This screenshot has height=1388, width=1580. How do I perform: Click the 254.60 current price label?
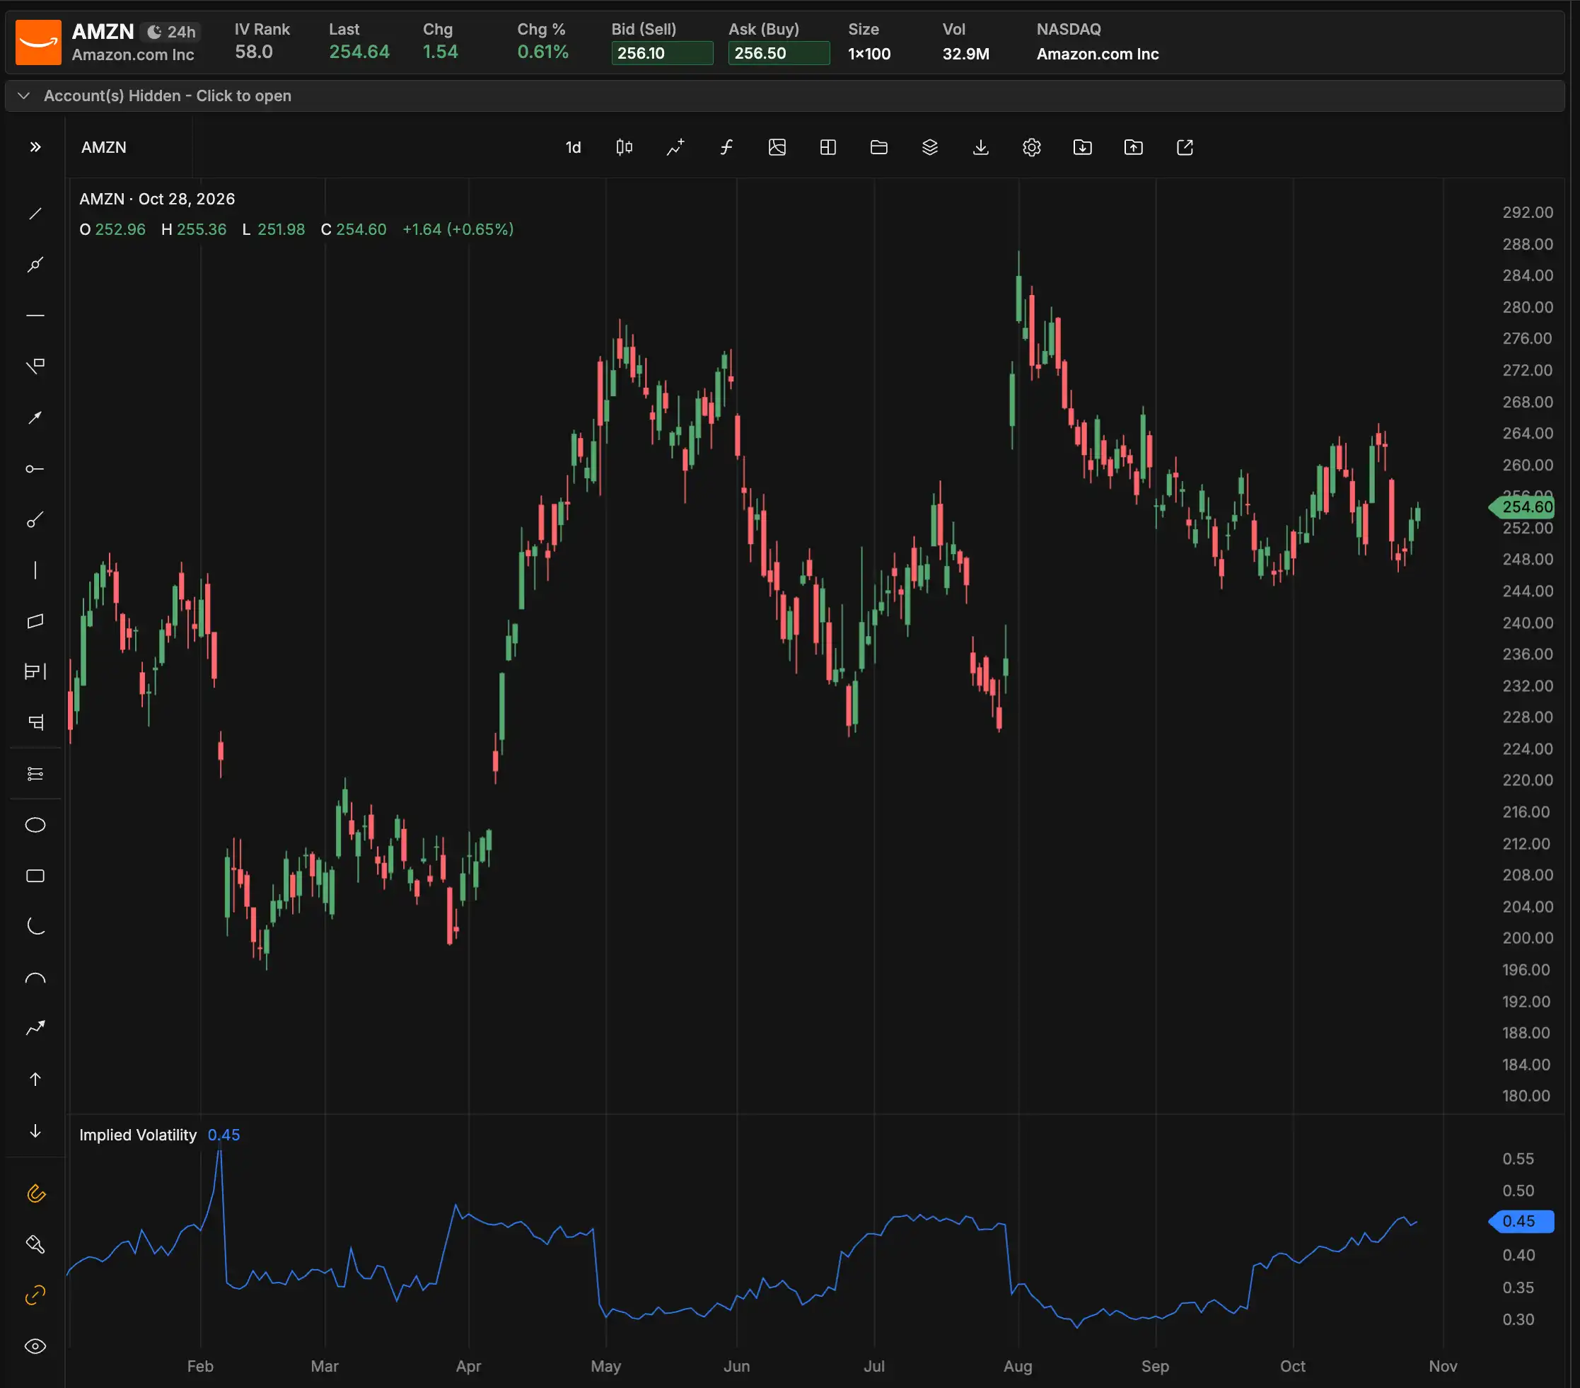(1521, 507)
